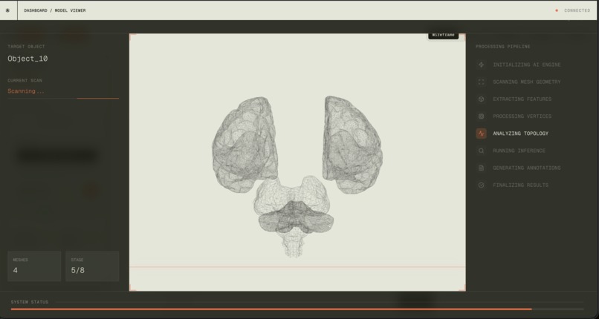Click the Processing Pipeline heading
This screenshot has width=599, height=319.
pos(502,47)
